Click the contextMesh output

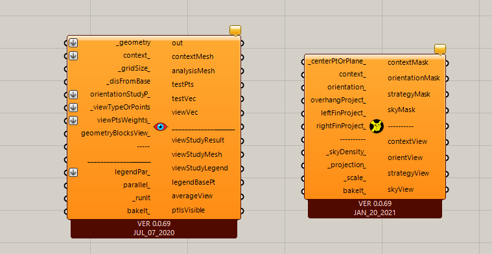click(193, 57)
